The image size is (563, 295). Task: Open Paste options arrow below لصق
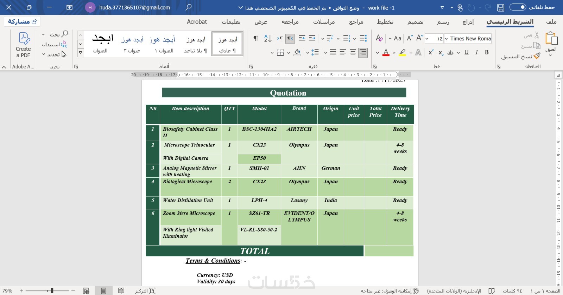coord(551,55)
